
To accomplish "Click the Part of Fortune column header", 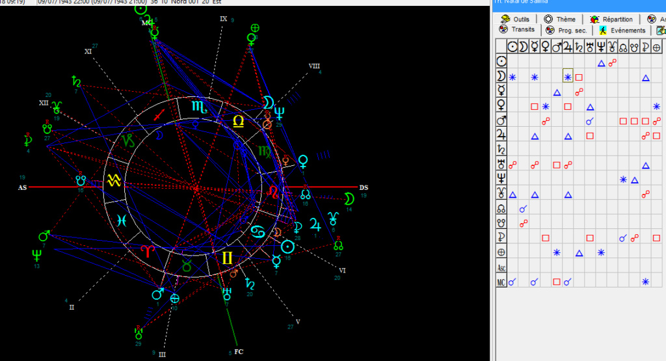I will 656,46.
